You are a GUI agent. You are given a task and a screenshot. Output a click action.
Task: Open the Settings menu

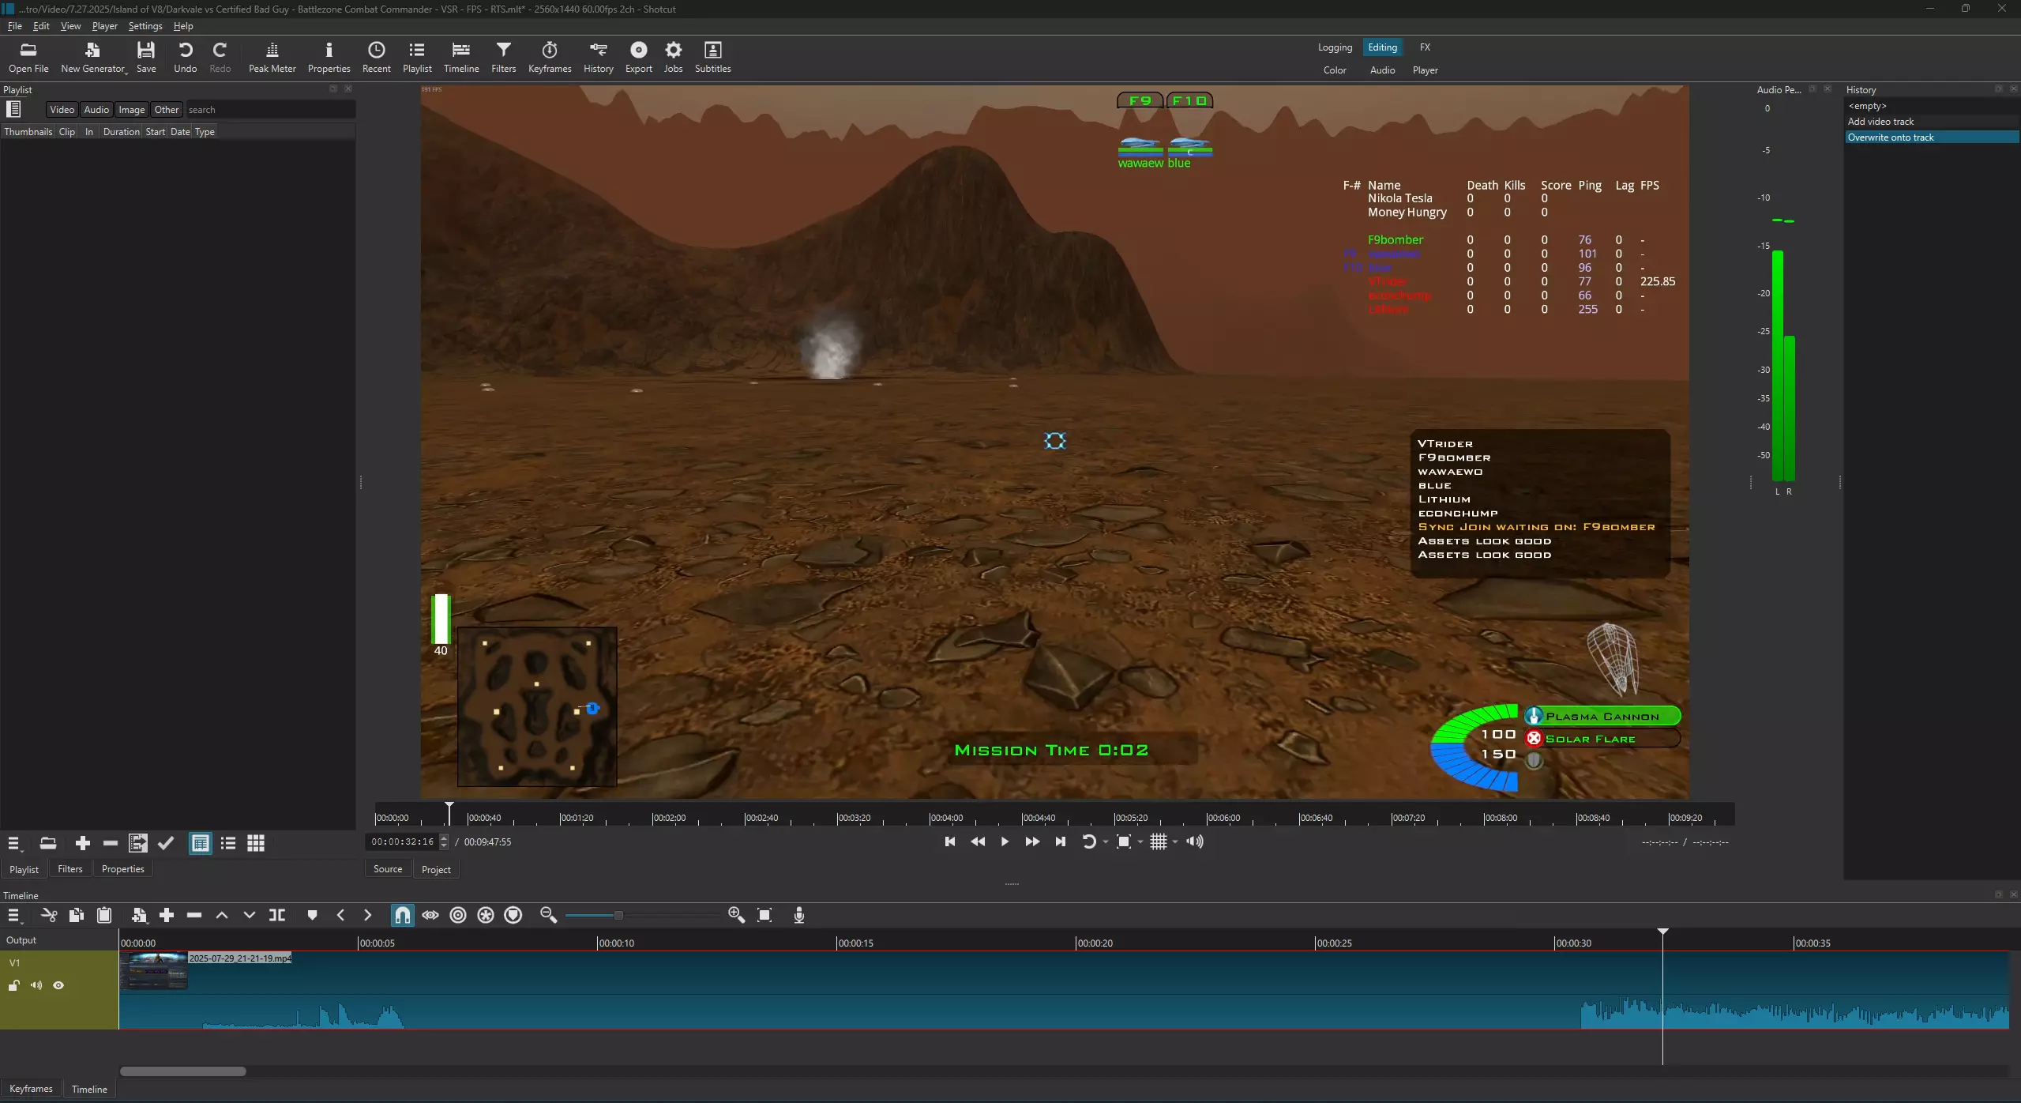(145, 26)
